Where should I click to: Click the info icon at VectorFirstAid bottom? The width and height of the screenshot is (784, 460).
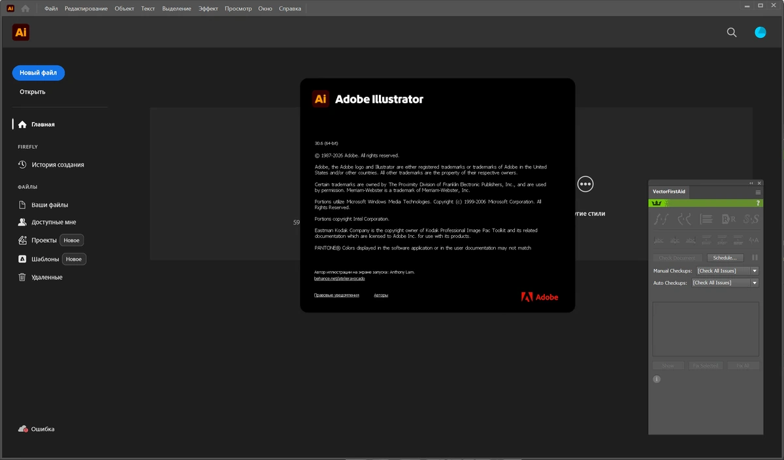657,379
